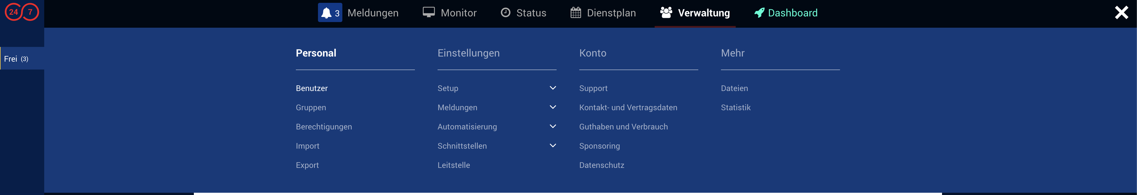
Task: Open Leitstelle settings
Action: click(x=453, y=166)
